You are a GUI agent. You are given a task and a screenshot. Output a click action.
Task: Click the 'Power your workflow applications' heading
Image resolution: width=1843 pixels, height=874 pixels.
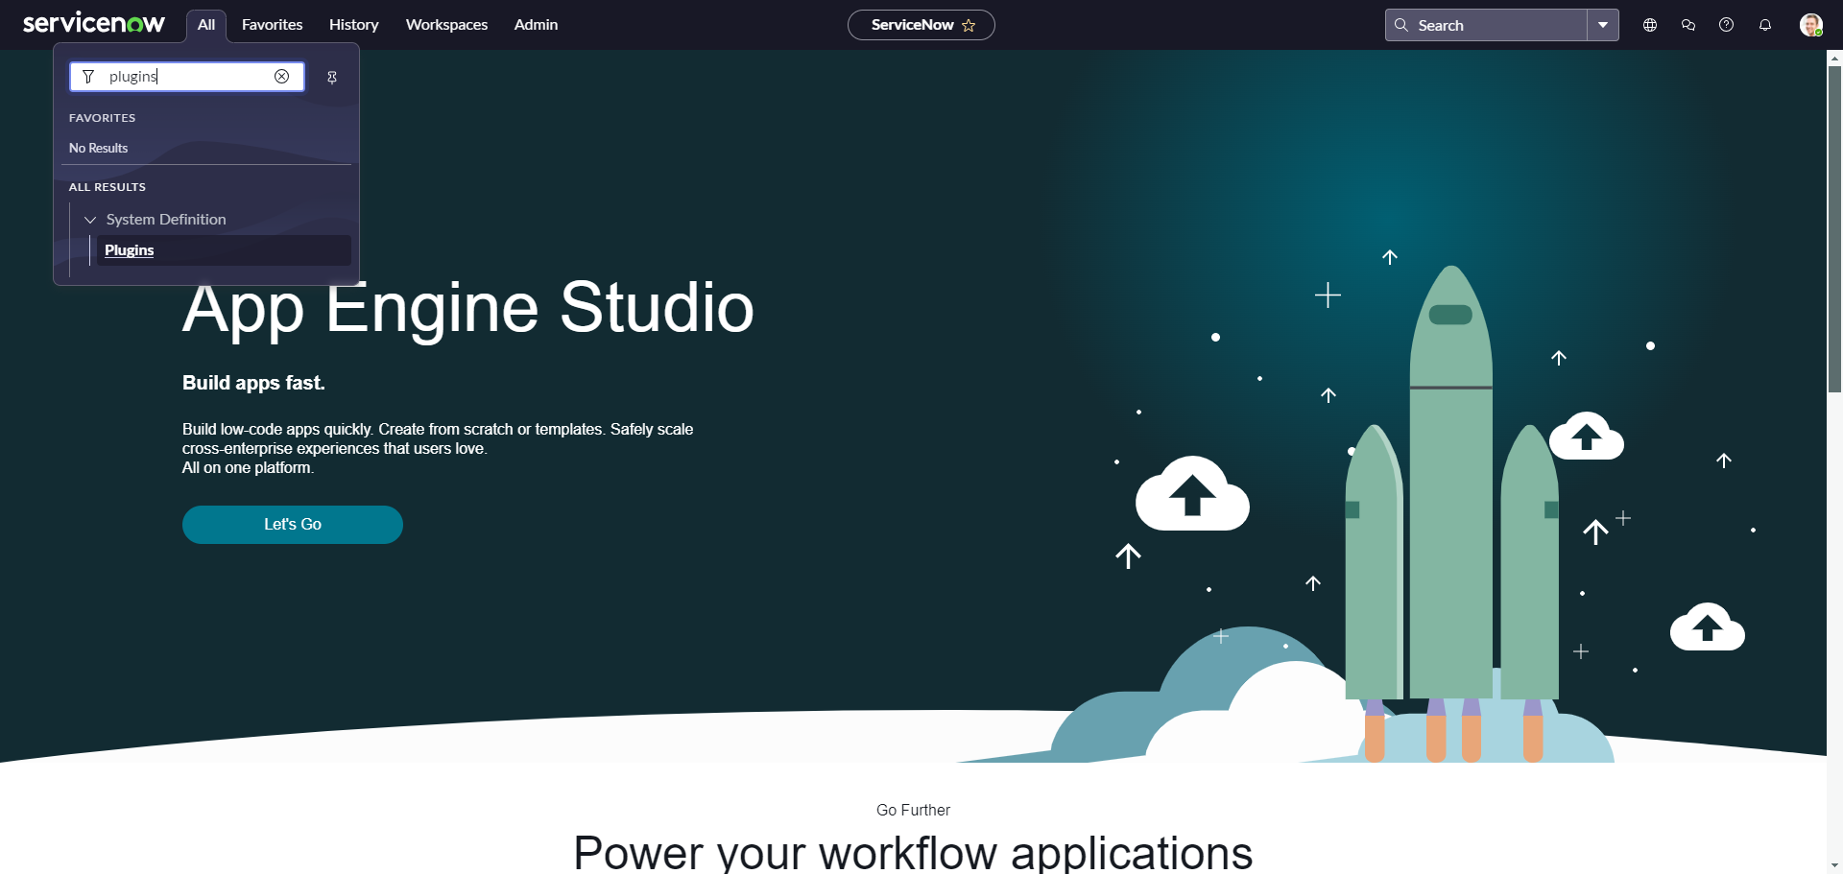(913, 852)
